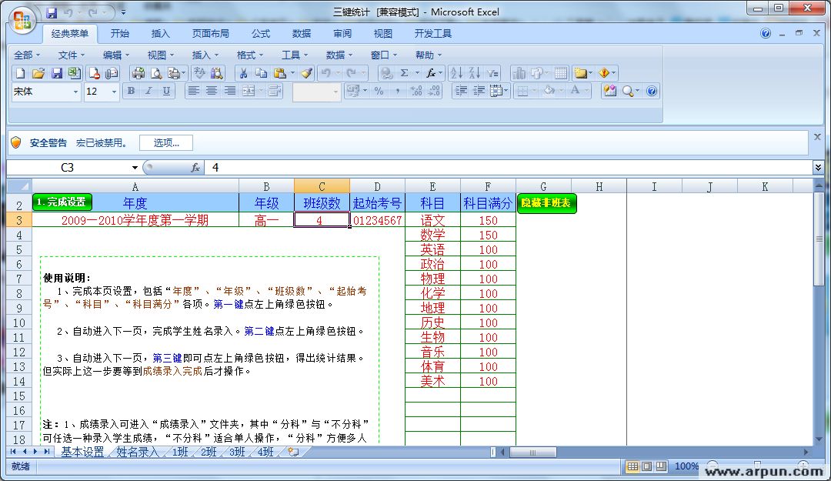Click the percent style icon
The height and width of the screenshot is (481, 831).
coord(379,91)
